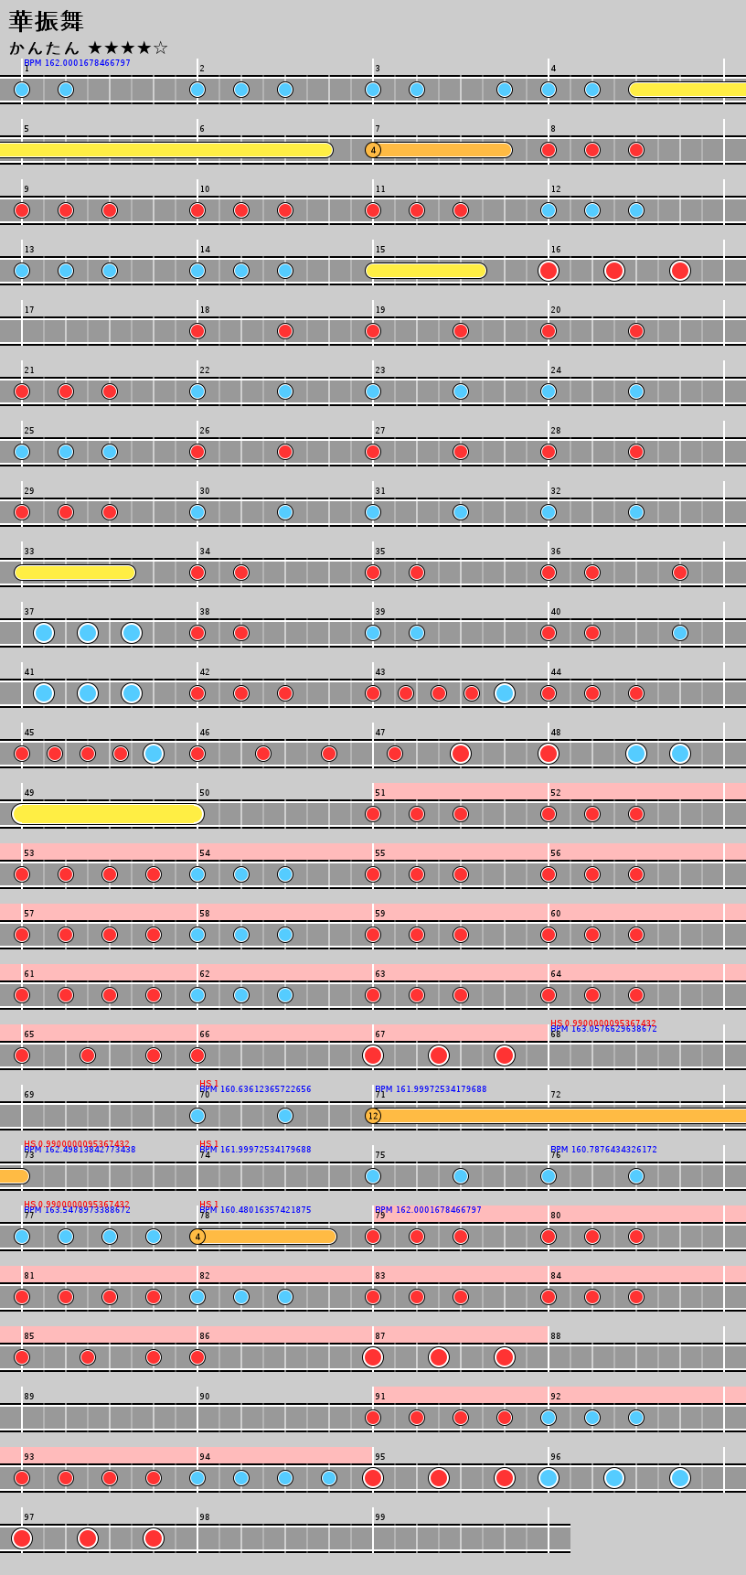
Task: Click the BPM label above measure 1
Action: 77,63
